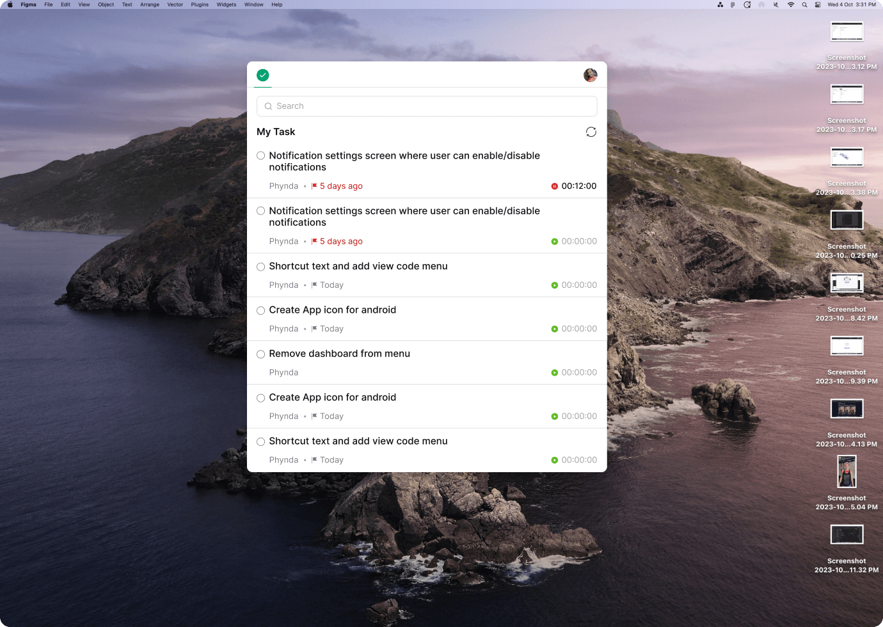Start the timer for Remove dashboard task
The width and height of the screenshot is (883, 627).
coord(554,372)
